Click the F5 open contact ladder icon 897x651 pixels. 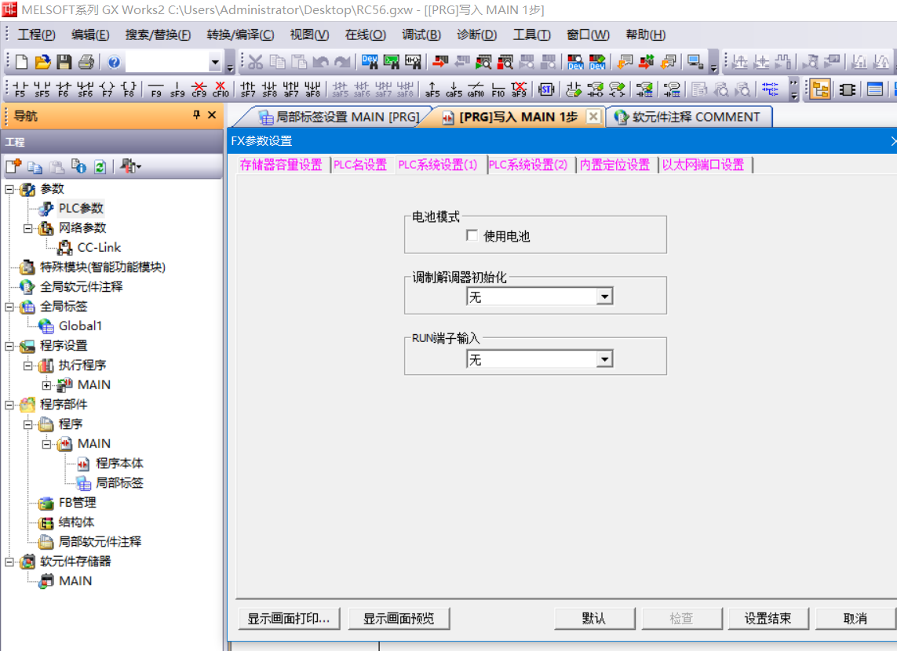point(20,89)
